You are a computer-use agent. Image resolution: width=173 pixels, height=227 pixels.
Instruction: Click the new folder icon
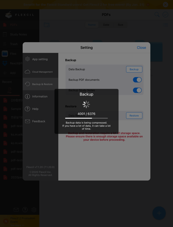(47, 25)
